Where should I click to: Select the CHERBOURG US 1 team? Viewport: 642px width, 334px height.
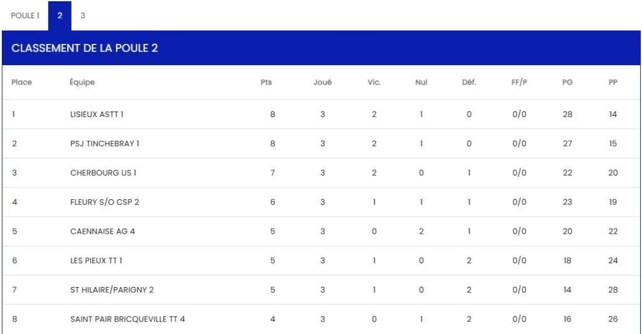pyautogui.click(x=103, y=173)
